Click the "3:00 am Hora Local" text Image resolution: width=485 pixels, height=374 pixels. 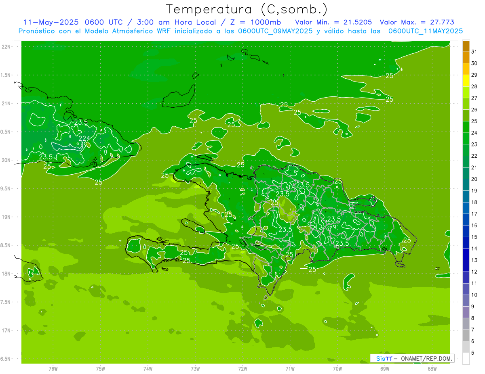tap(176, 22)
